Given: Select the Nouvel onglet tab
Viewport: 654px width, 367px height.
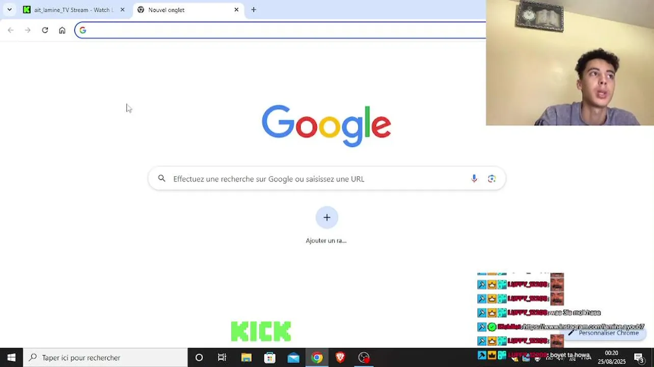Looking at the screenshot, I should tap(188, 10).
